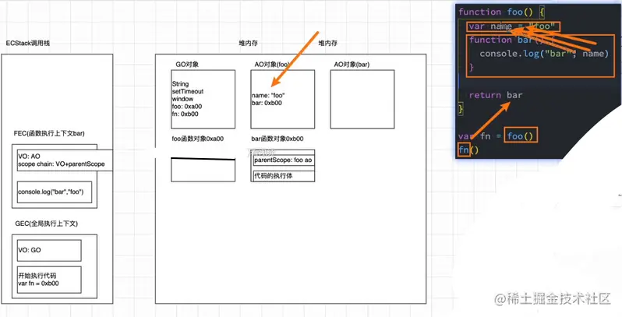Image resolution: width=622 pixels, height=317 pixels.
Task: Click the ECStack调用栈 label
Action: [x=28, y=43]
